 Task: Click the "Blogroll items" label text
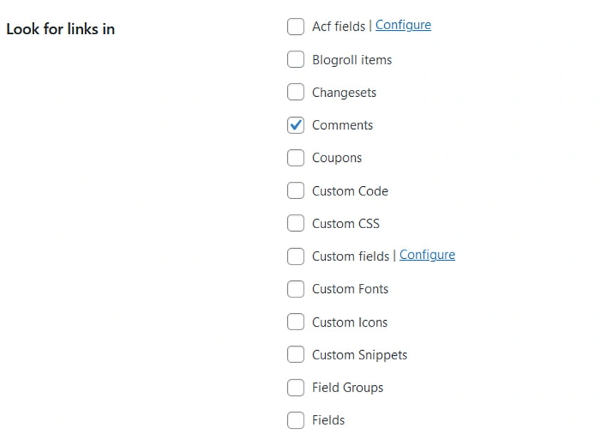pos(351,60)
